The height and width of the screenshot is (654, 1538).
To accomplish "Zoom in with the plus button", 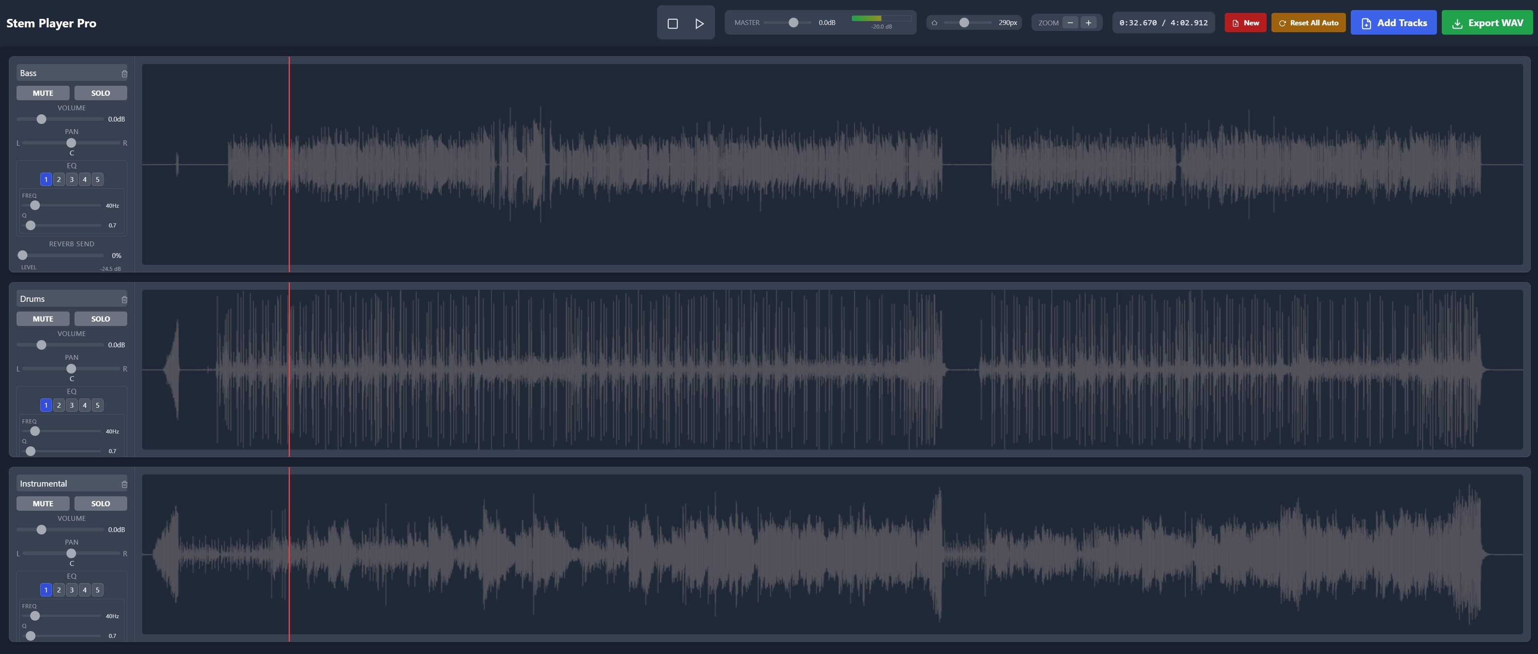I will [x=1088, y=23].
